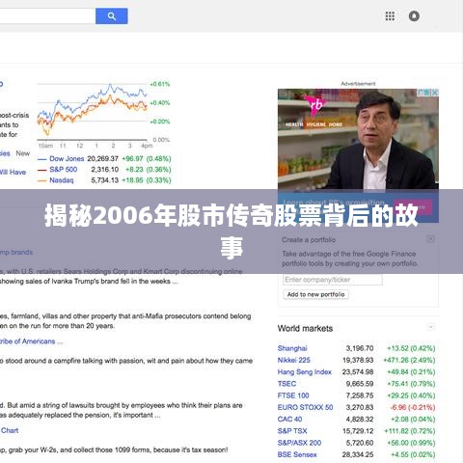Select the Nasdaq value 5,734.13
463x463 pixels.
click(x=105, y=180)
